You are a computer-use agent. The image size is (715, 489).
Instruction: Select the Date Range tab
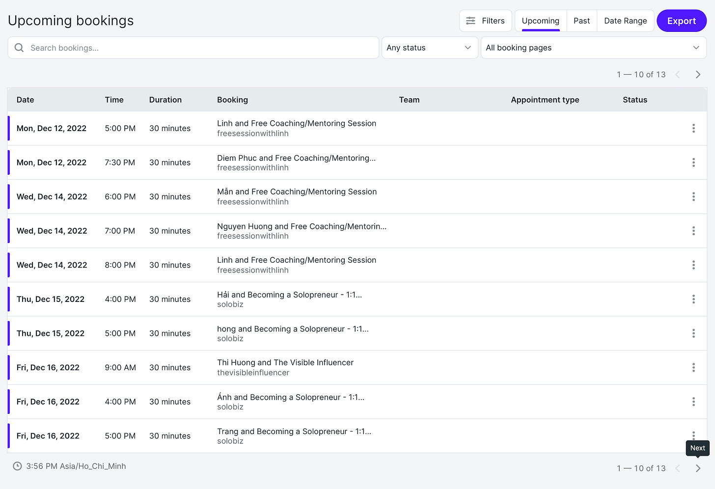click(625, 21)
